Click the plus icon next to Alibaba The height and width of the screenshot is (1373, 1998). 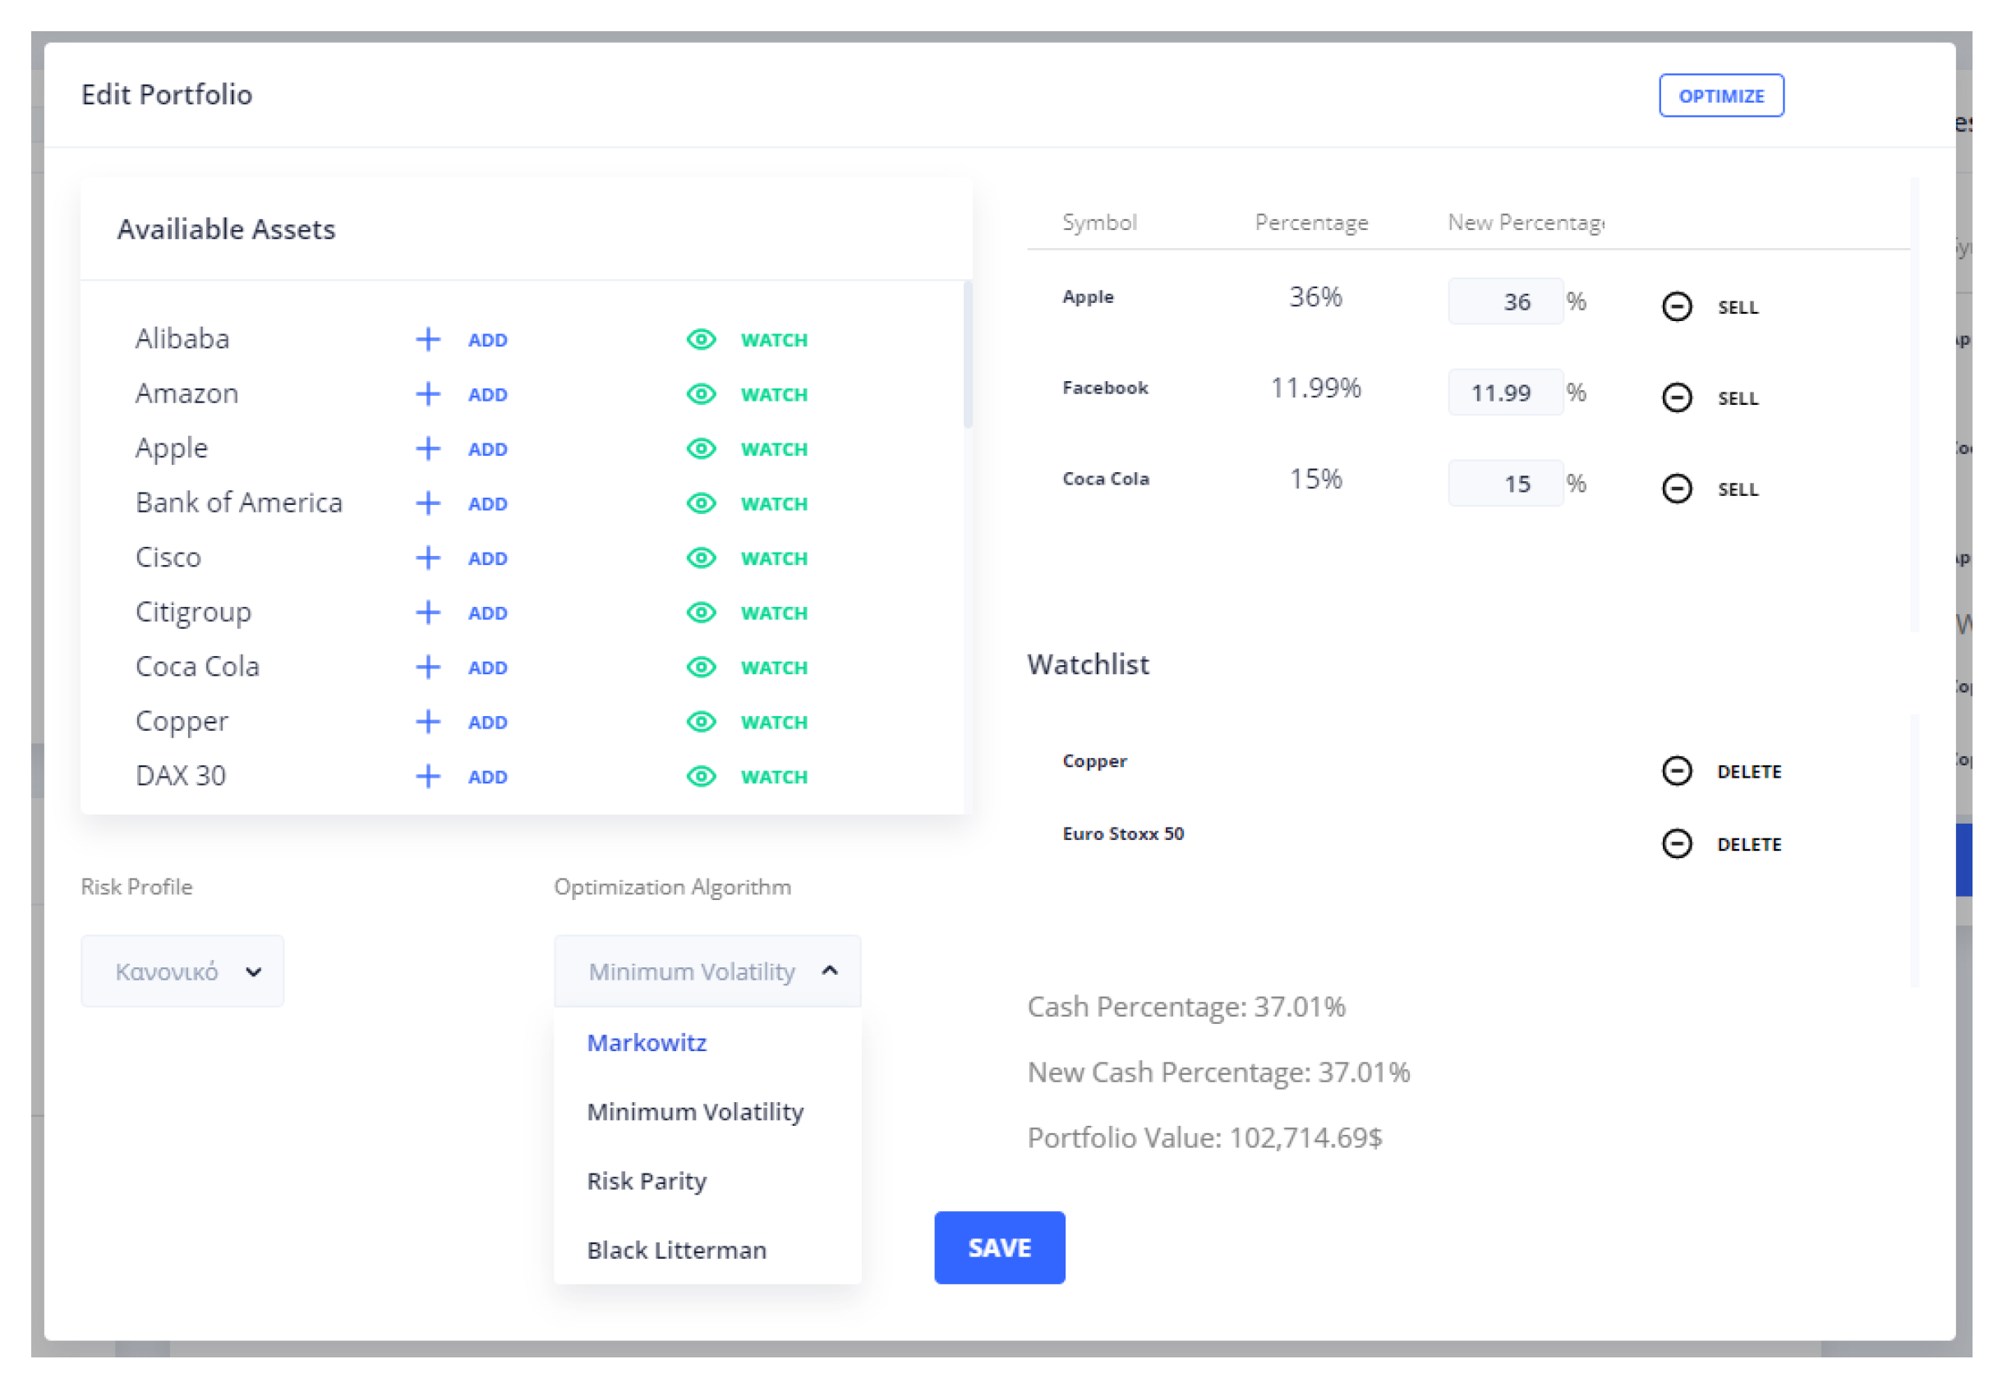(x=428, y=339)
